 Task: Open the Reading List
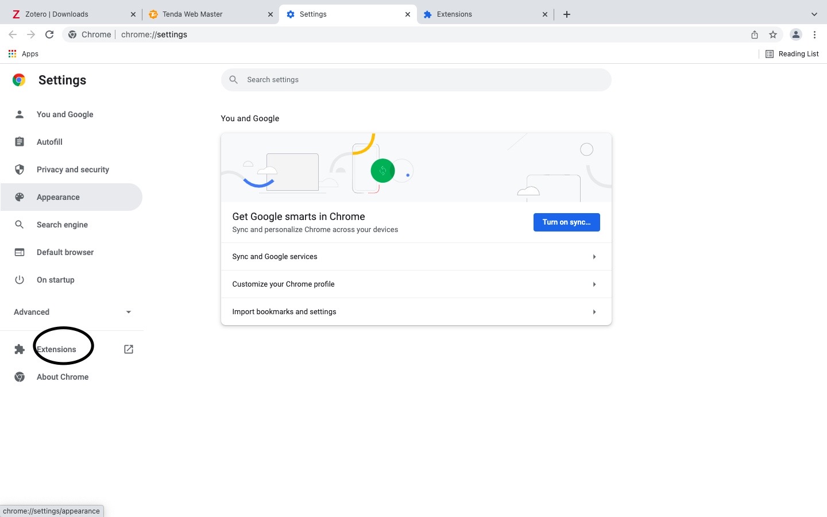[x=792, y=53]
